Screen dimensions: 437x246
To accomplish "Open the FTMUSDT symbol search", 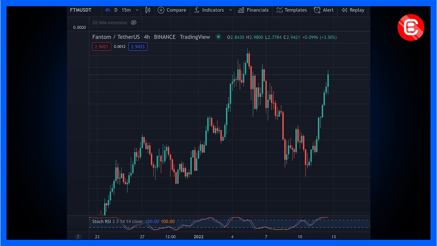I will 81,10.
